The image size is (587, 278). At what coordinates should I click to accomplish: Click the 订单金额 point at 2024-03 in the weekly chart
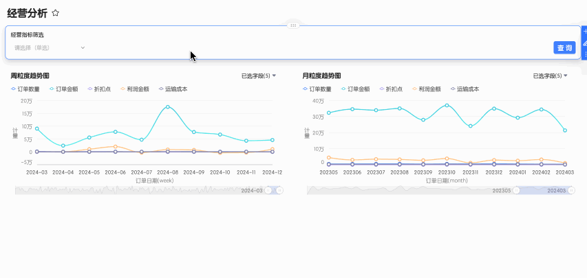[36, 128]
